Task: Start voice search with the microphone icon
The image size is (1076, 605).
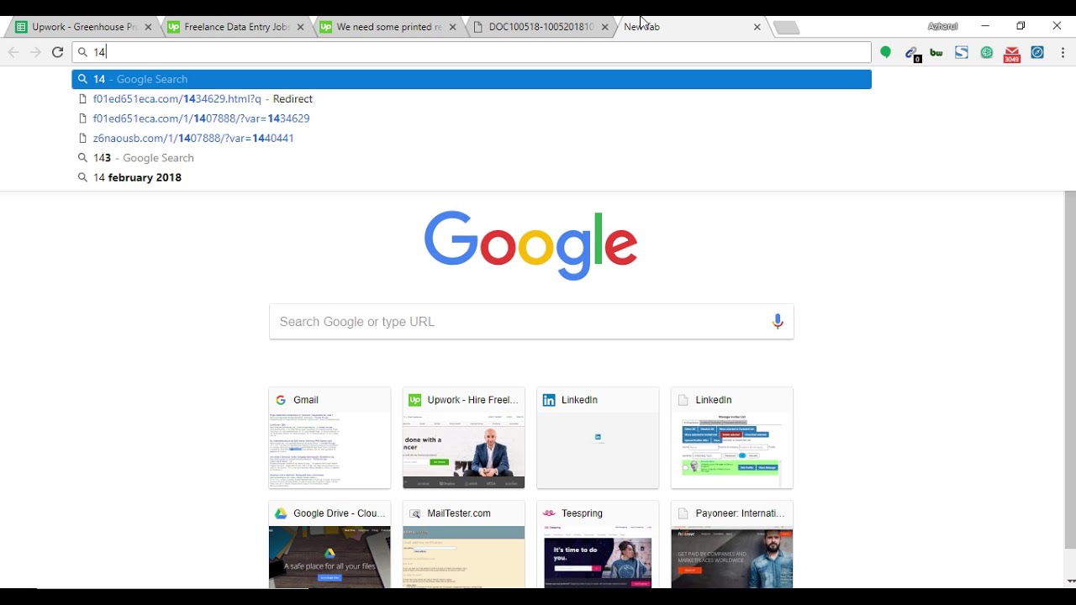Action: click(778, 322)
